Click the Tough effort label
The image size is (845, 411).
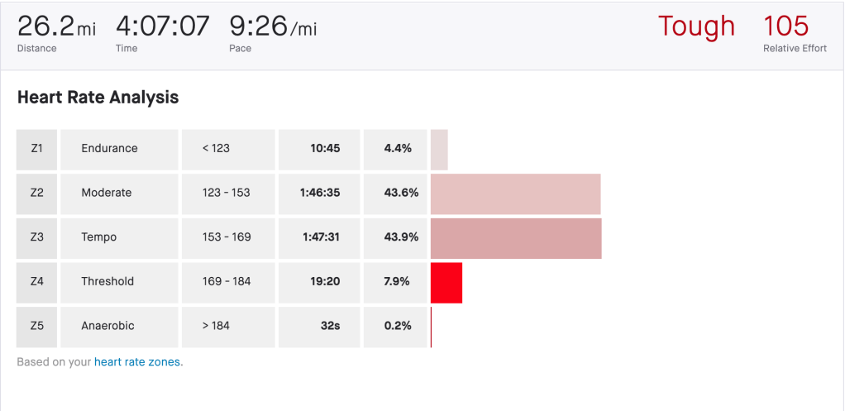tap(696, 26)
